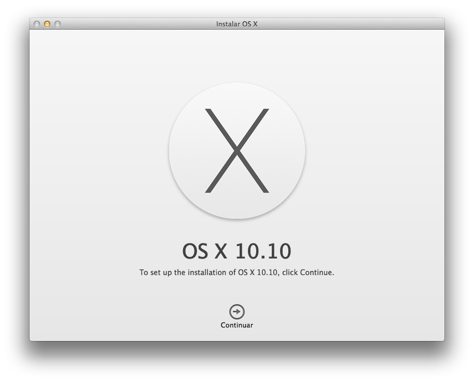Click the word "click" in the instruction sentence
Image resolution: width=474 pixels, height=382 pixels.
pos(289,272)
